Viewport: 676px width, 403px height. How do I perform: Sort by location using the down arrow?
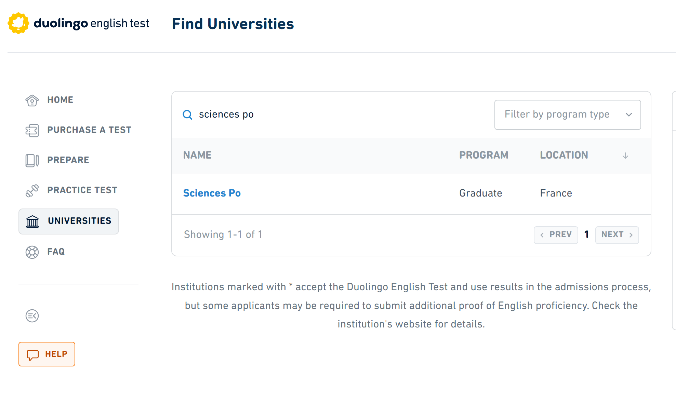pyautogui.click(x=625, y=156)
